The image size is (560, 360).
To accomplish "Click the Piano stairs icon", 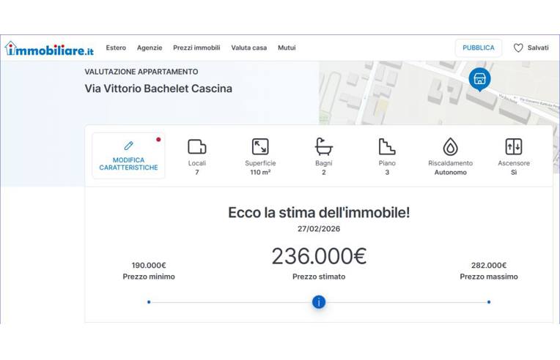I will coord(387,146).
